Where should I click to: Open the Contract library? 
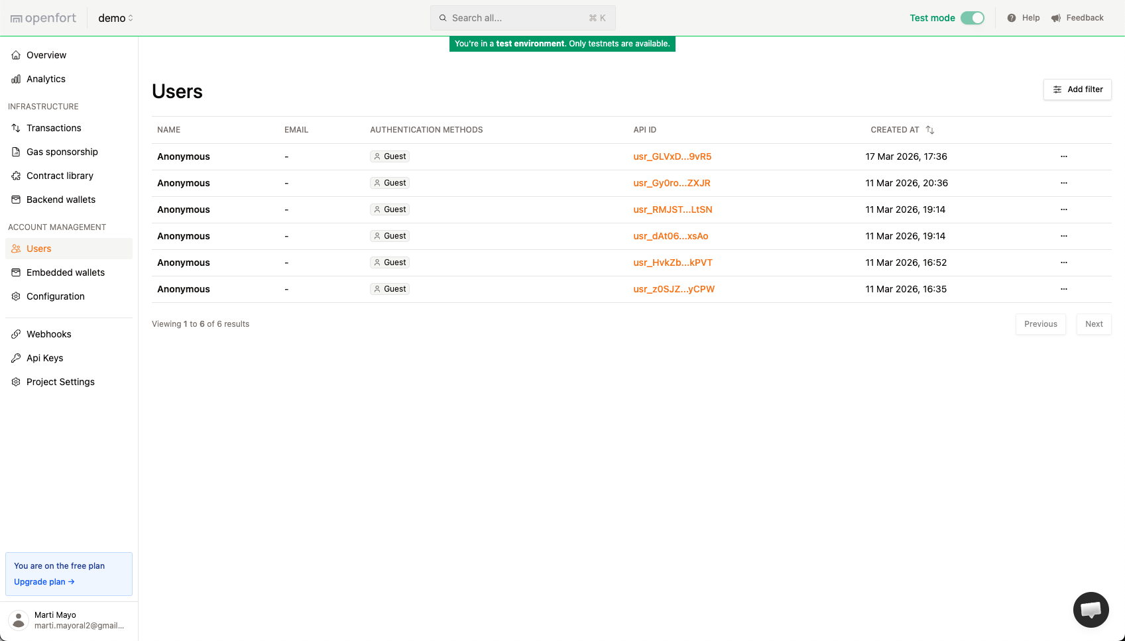pyautogui.click(x=60, y=176)
